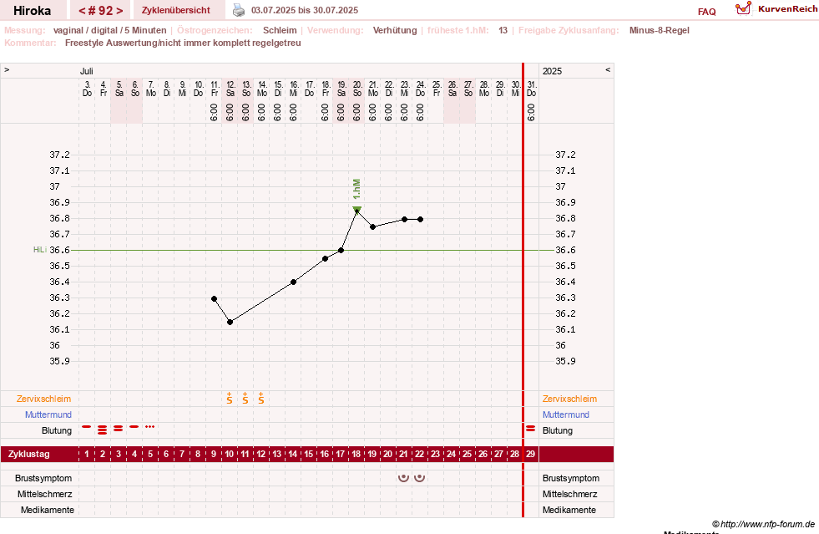819x534 pixels.
Task: Click the temperature point on 11. Fr
Action: pyautogui.click(x=215, y=298)
